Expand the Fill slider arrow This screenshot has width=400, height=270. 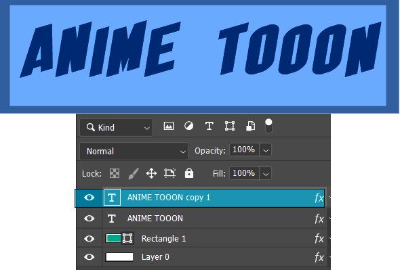[266, 173]
